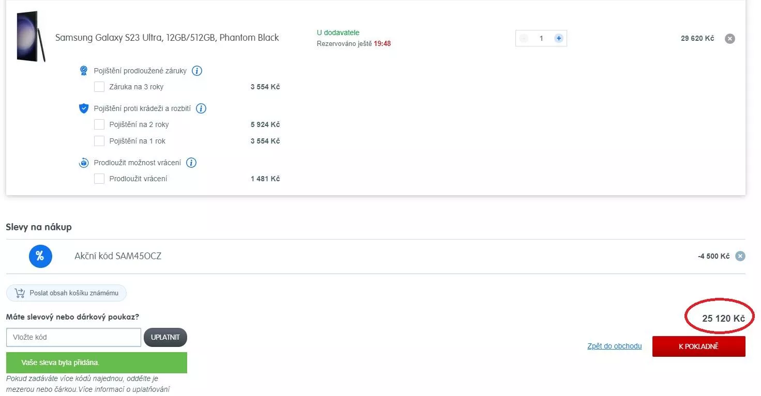Click the extend return option icon
Screen dimensions: 761x396
pos(84,163)
